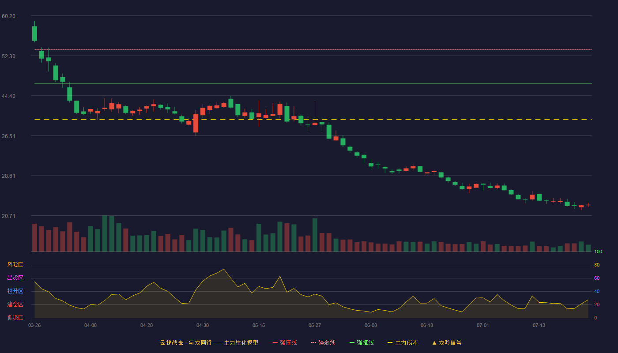This screenshot has height=353, width=618.
Task: Click the first green candlestick near 60.20
Action: coord(34,33)
